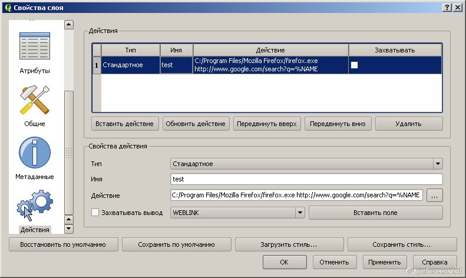
Task: Open the Справка help button
Action: [x=435, y=262]
